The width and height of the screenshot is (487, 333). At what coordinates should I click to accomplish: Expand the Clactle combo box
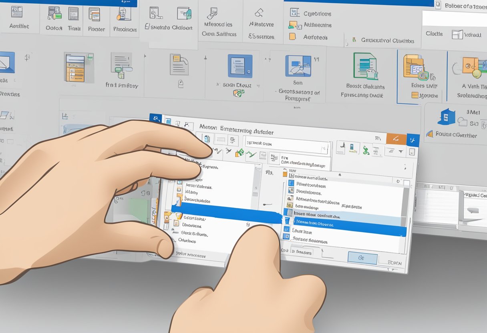(435, 34)
